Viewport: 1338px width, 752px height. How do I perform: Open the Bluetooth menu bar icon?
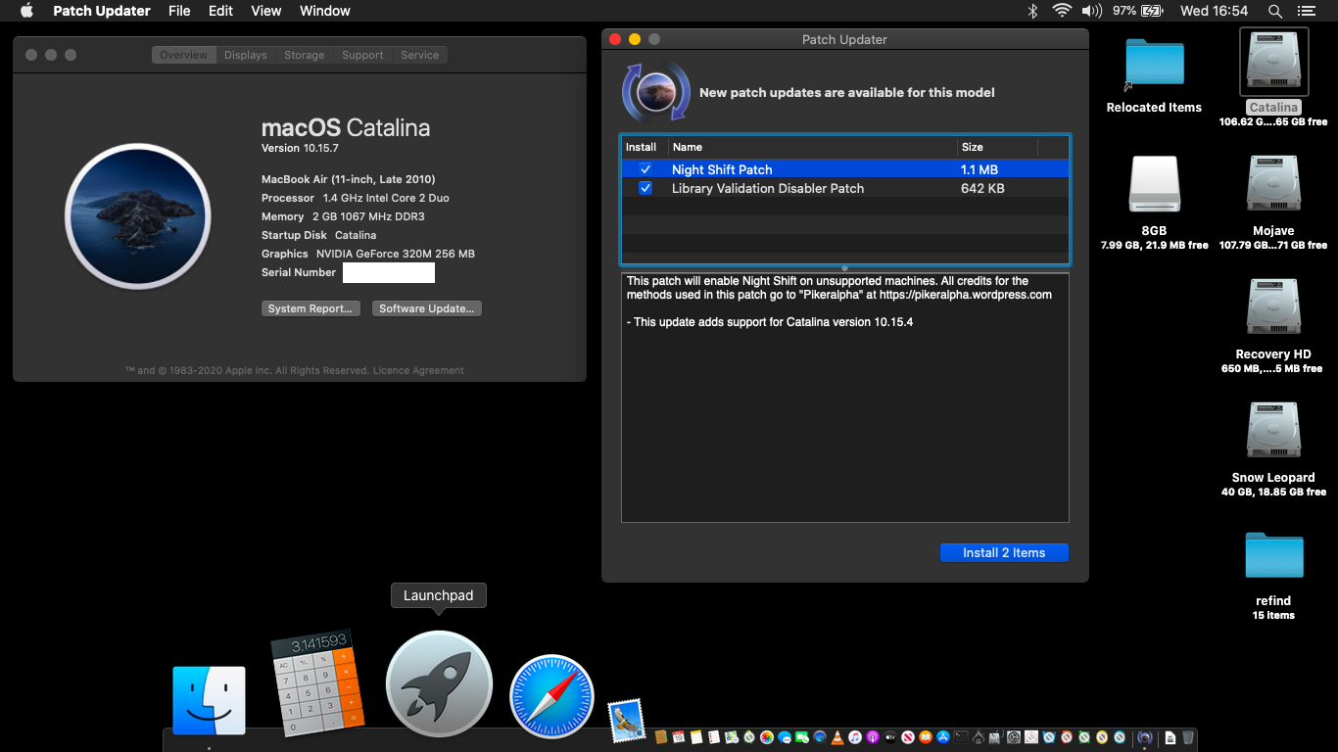click(1032, 11)
